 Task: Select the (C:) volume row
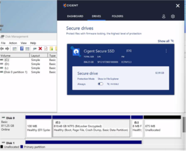[29, 60]
